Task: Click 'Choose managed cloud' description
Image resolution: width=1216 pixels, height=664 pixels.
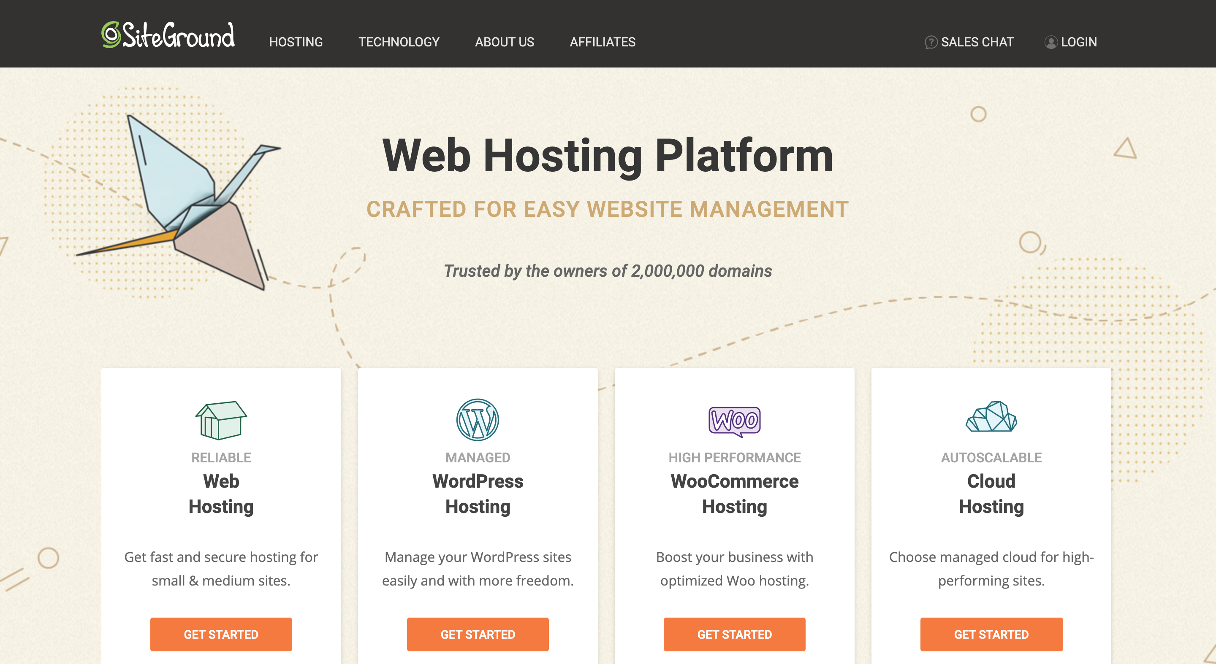Action: (991, 569)
